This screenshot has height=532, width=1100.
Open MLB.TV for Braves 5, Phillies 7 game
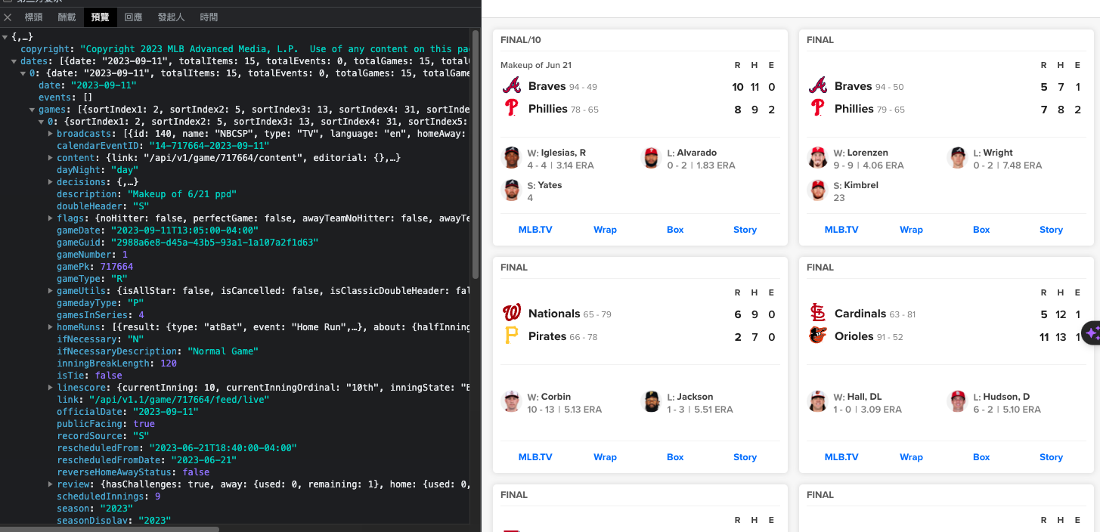click(x=841, y=230)
